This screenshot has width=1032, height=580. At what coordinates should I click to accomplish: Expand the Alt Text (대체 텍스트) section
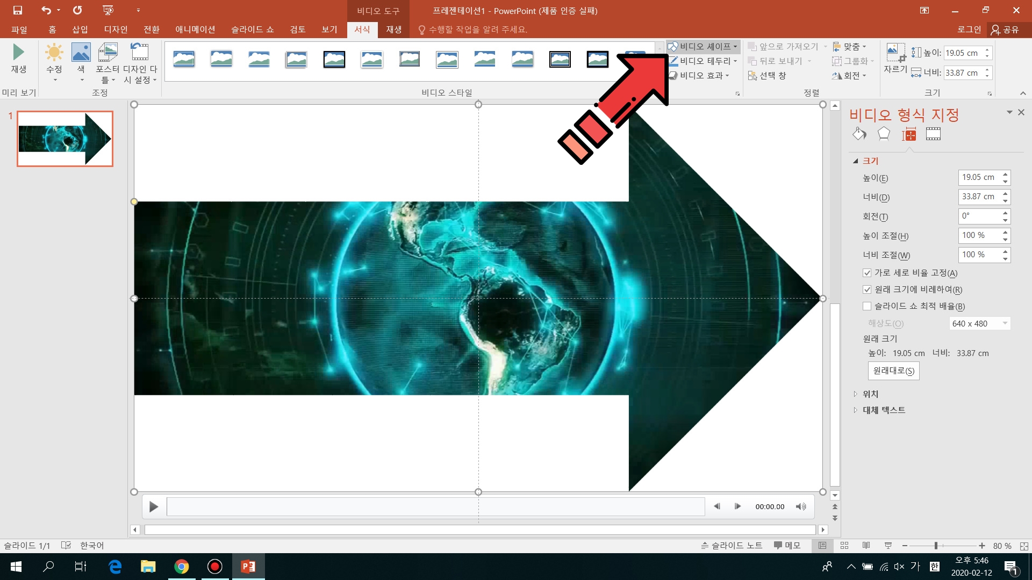point(883,410)
